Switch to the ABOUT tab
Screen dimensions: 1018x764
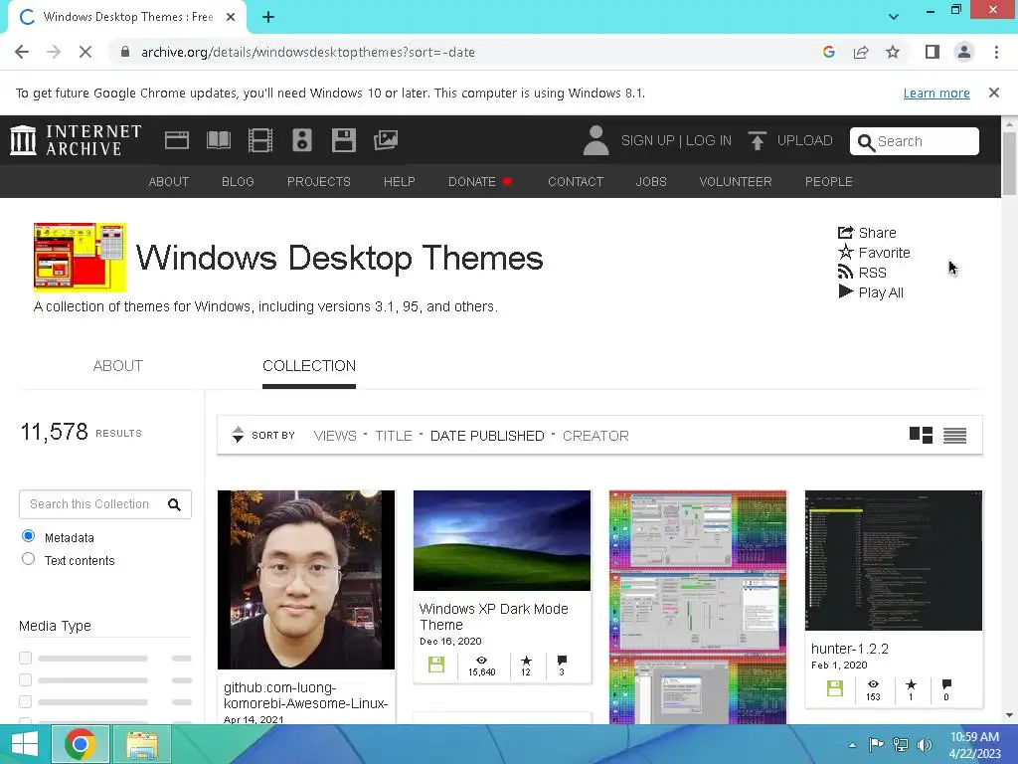pos(117,366)
